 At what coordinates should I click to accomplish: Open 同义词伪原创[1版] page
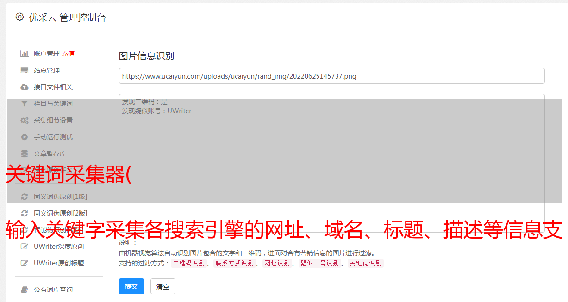[x=60, y=197]
